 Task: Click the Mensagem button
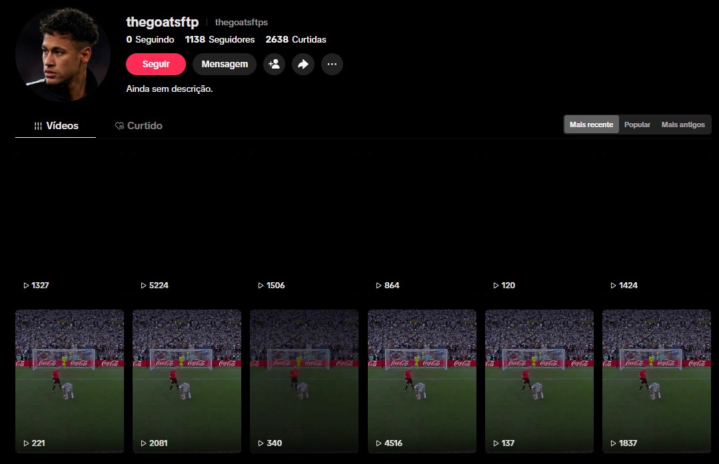(225, 65)
